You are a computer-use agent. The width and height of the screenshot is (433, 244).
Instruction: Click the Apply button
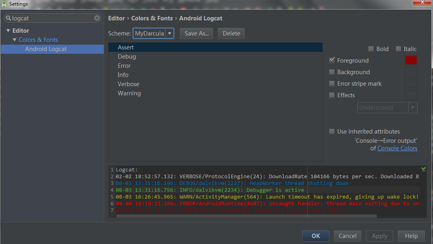pyautogui.click(x=380, y=236)
